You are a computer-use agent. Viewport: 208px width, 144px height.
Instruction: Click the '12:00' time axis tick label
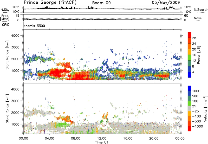tap(102, 139)
